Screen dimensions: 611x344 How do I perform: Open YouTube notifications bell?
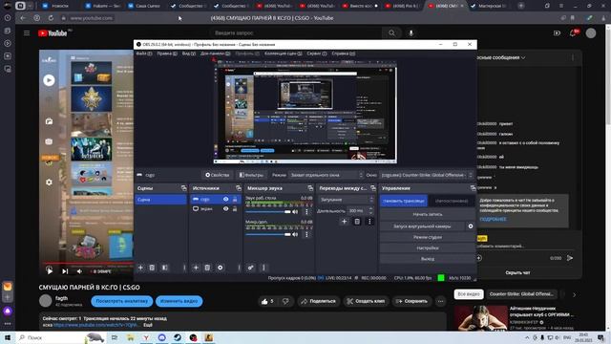(573, 33)
